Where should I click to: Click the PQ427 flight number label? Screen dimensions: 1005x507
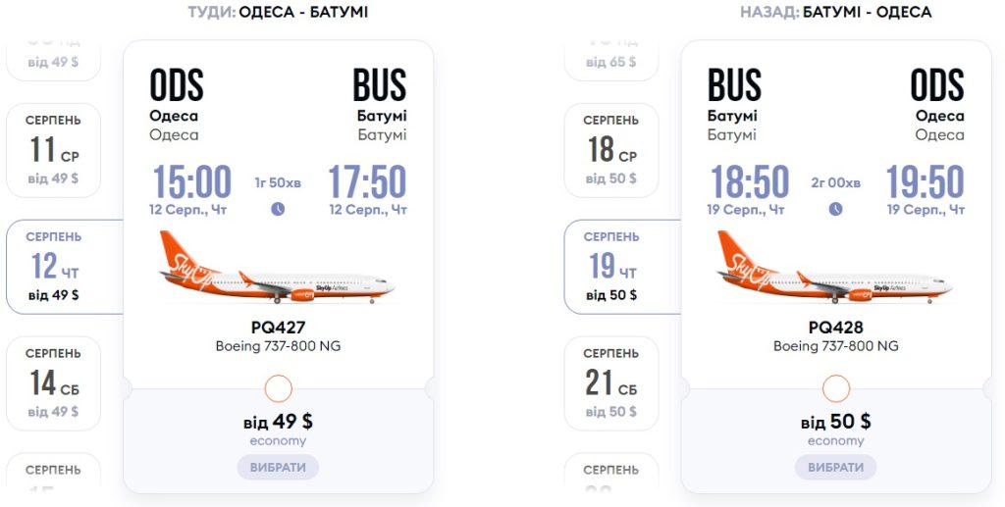278,328
